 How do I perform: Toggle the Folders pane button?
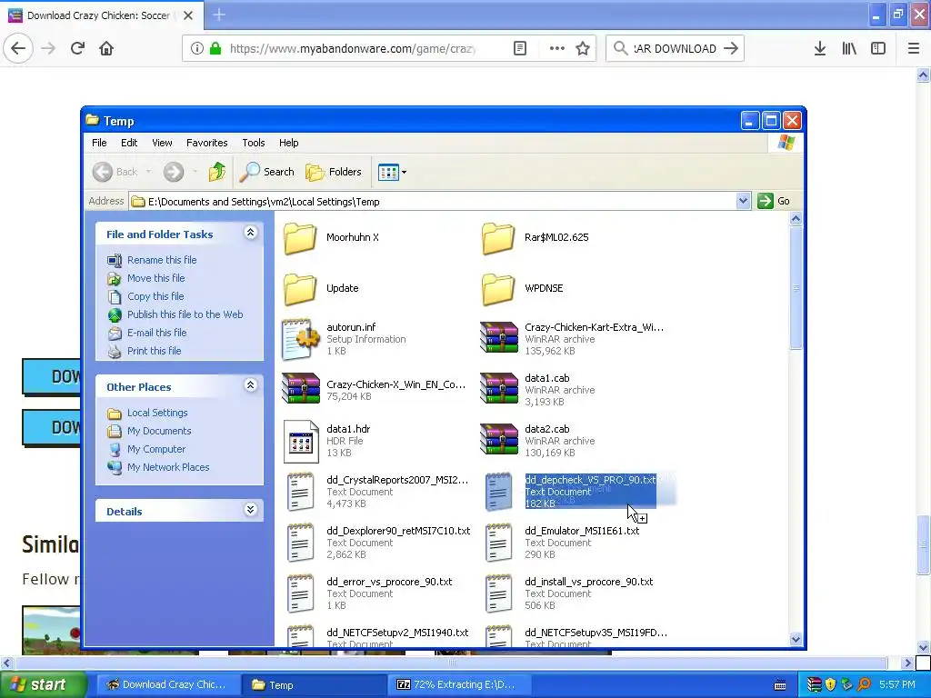tap(334, 172)
